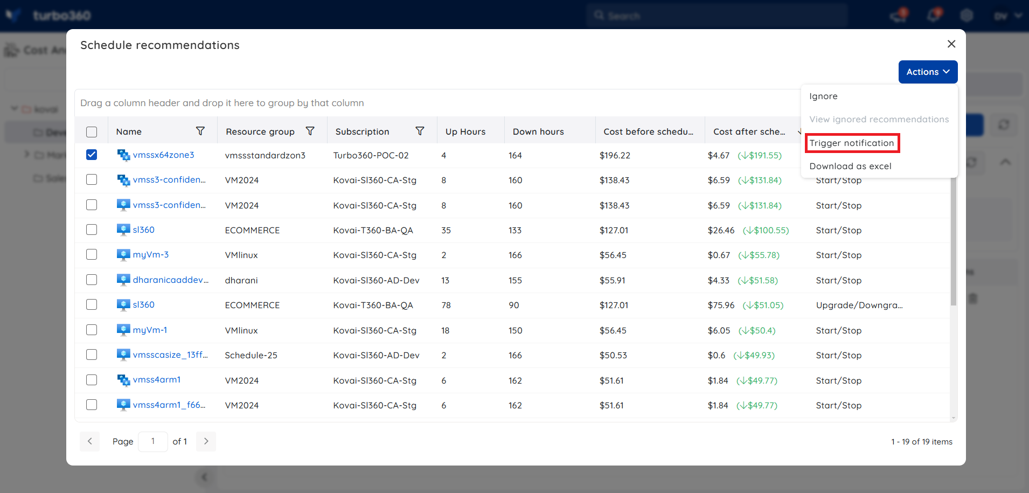Image resolution: width=1029 pixels, height=493 pixels.
Task: Click the Search box in top bar
Action: point(717,16)
